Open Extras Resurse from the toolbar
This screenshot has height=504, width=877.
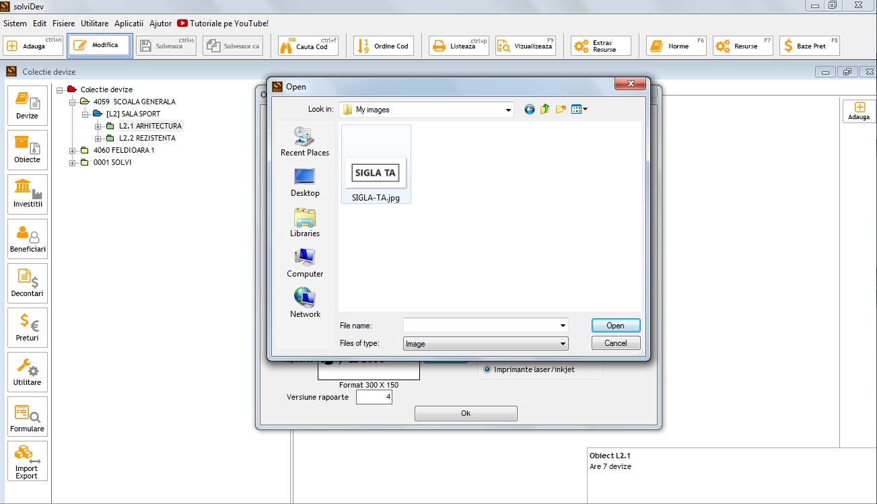600,46
